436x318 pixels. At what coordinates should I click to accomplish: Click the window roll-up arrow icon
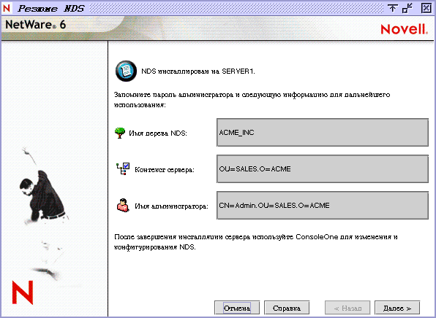click(392, 8)
